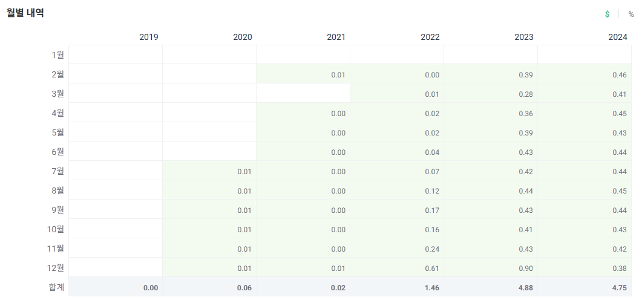
Task: Select 0.46 in 2월 2024 cell
Action: [x=620, y=75]
